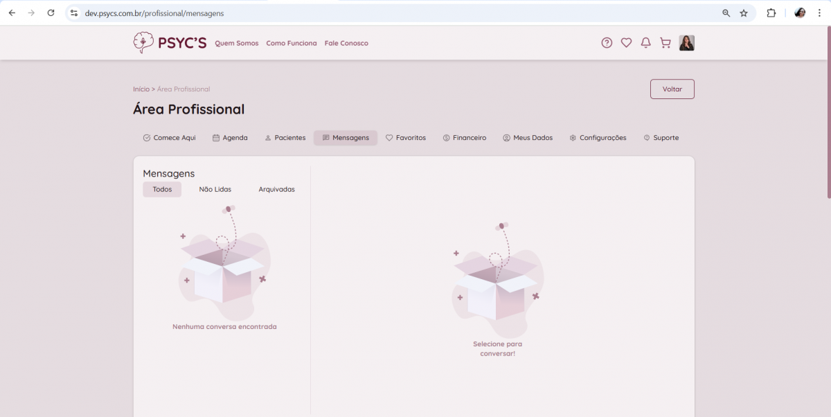
Task: Click the Início breadcrumb link
Action: tap(141, 89)
